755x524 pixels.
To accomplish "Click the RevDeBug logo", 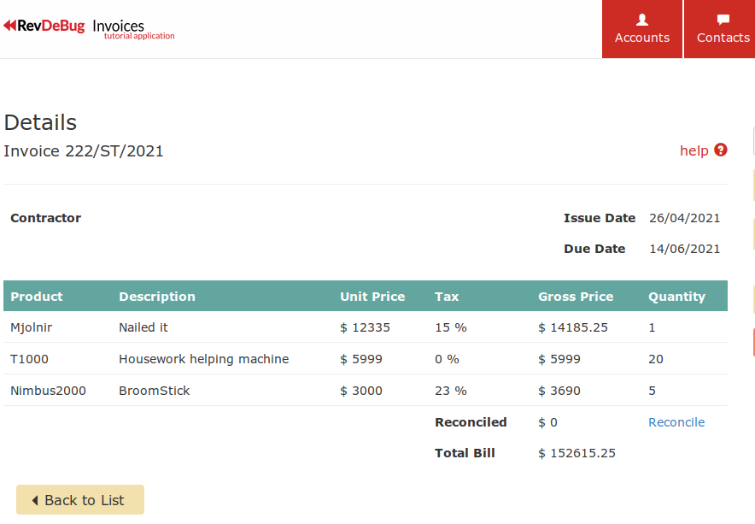I will [x=44, y=26].
